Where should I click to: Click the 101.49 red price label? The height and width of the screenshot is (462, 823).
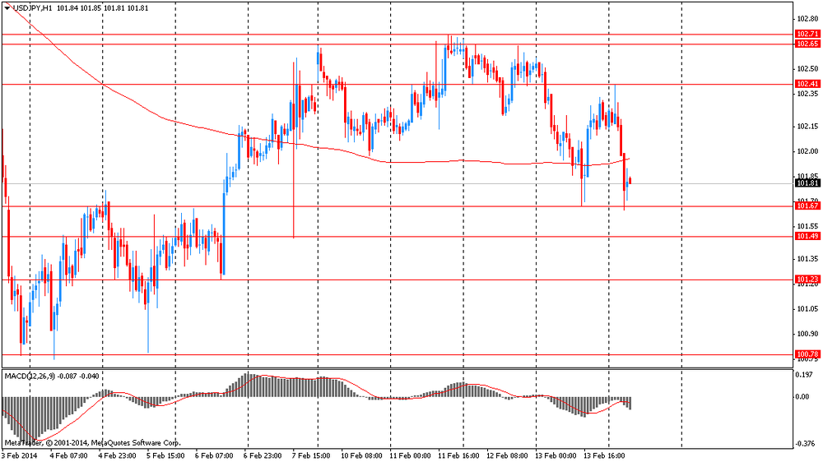tap(807, 236)
